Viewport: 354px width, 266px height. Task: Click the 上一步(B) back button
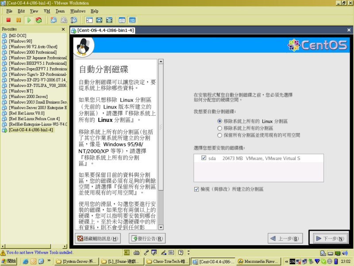285,239
